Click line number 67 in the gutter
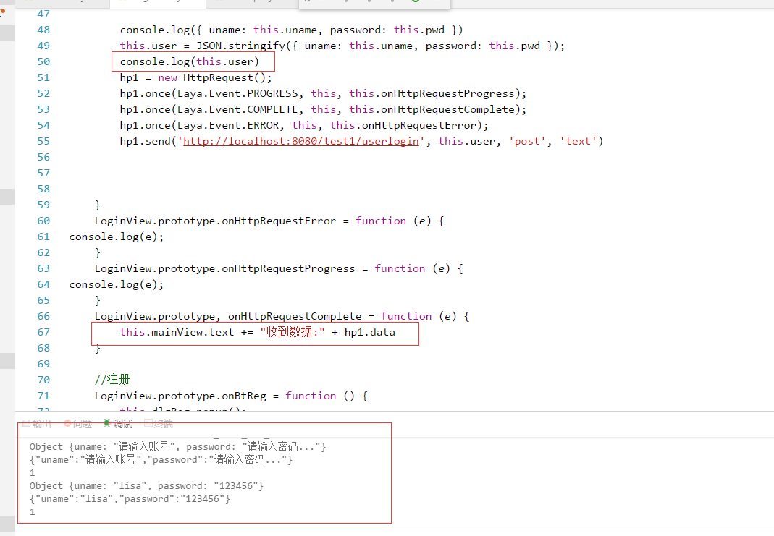This screenshot has width=774, height=536. pyautogui.click(x=43, y=332)
